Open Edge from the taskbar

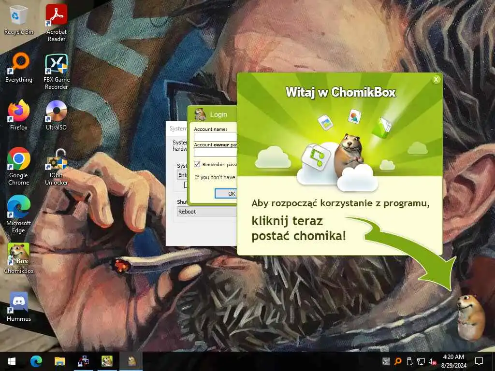pos(36,361)
